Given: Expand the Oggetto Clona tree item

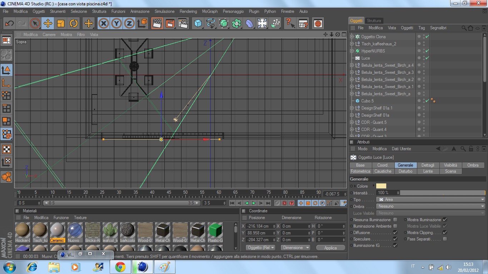Looking at the screenshot, I should pos(352,37).
